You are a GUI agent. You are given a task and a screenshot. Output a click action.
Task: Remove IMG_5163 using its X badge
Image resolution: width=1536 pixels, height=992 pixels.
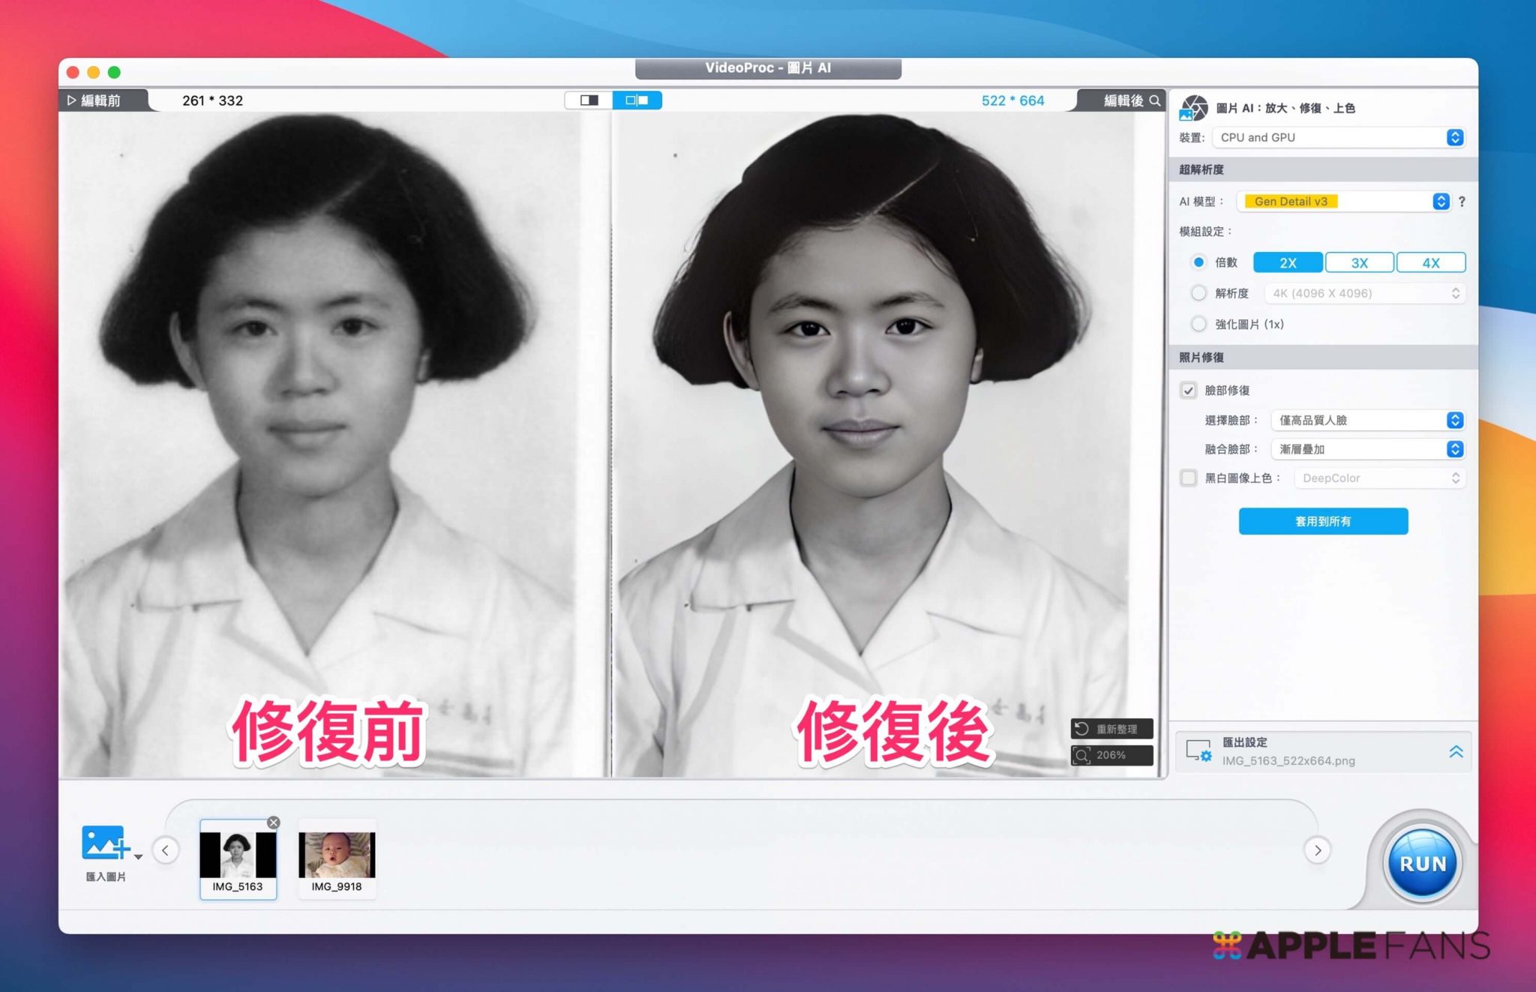tap(274, 823)
